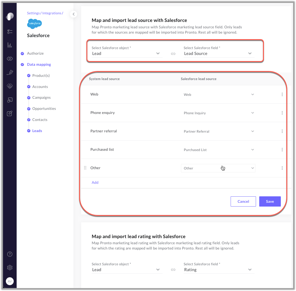Open more options for Web row

coord(282,94)
